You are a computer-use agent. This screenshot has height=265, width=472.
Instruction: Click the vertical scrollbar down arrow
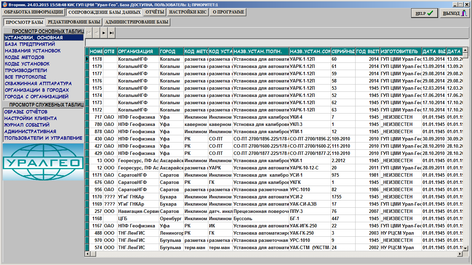465,248
